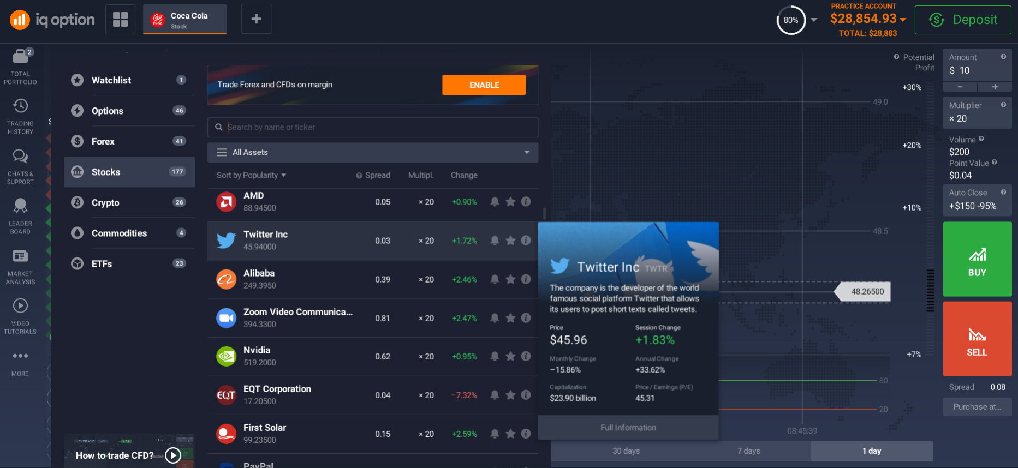Open Market Analysis panel
This screenshot has height=468, width=1018.
pyautogui.click(x=20, y=267)
